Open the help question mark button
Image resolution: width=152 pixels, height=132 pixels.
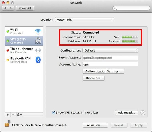click(143, 113)
